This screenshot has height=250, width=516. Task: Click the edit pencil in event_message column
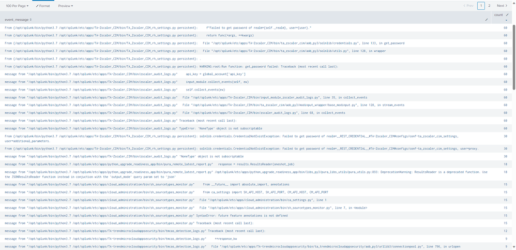point(487,19)
